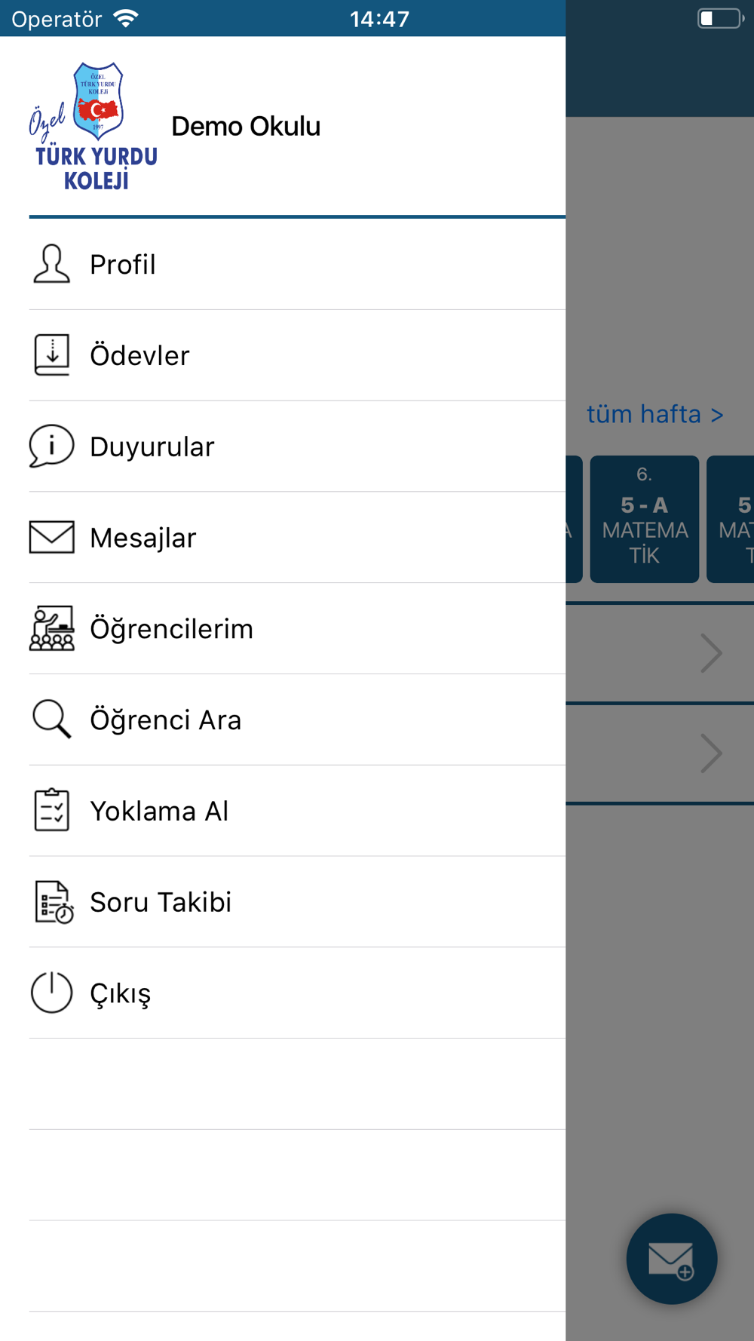Tap the Yoklama Al clipboard icon
754x1341 pixels.
[51, 810]
